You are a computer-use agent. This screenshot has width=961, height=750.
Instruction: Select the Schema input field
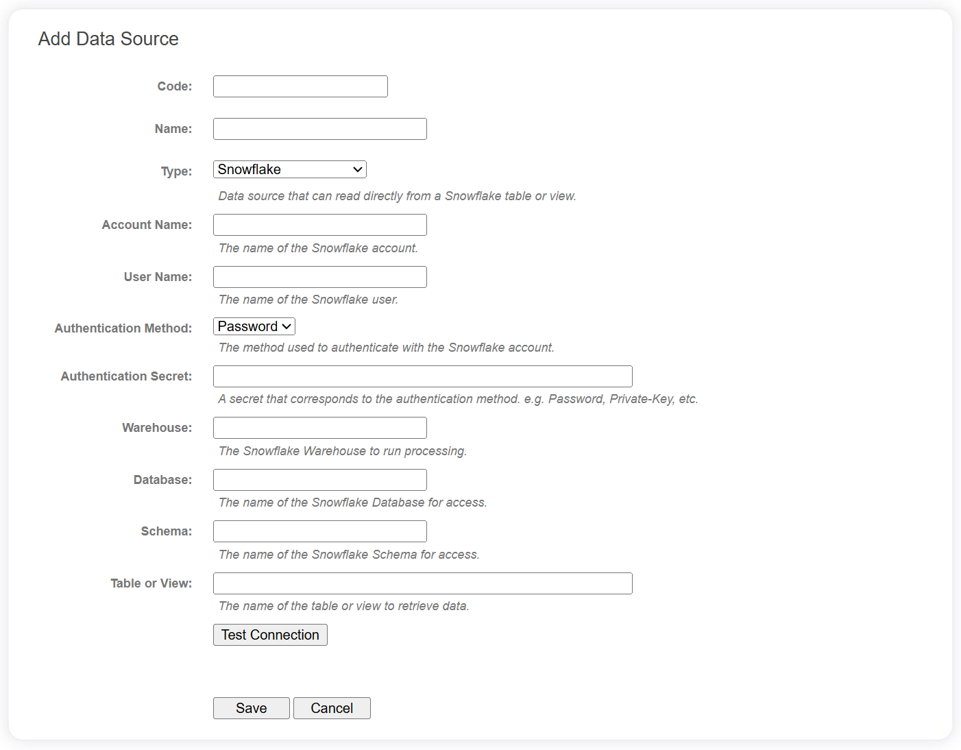click(319, 531)
